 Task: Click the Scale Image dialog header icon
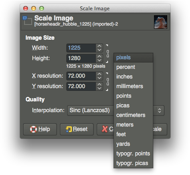tap(28, 20)
